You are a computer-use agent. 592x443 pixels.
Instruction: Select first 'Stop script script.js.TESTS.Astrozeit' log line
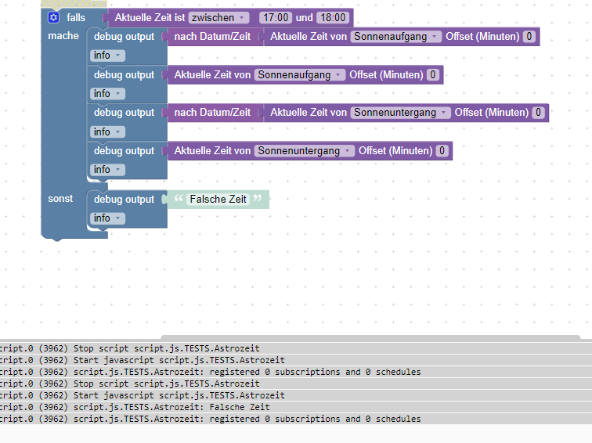(296, 348)
